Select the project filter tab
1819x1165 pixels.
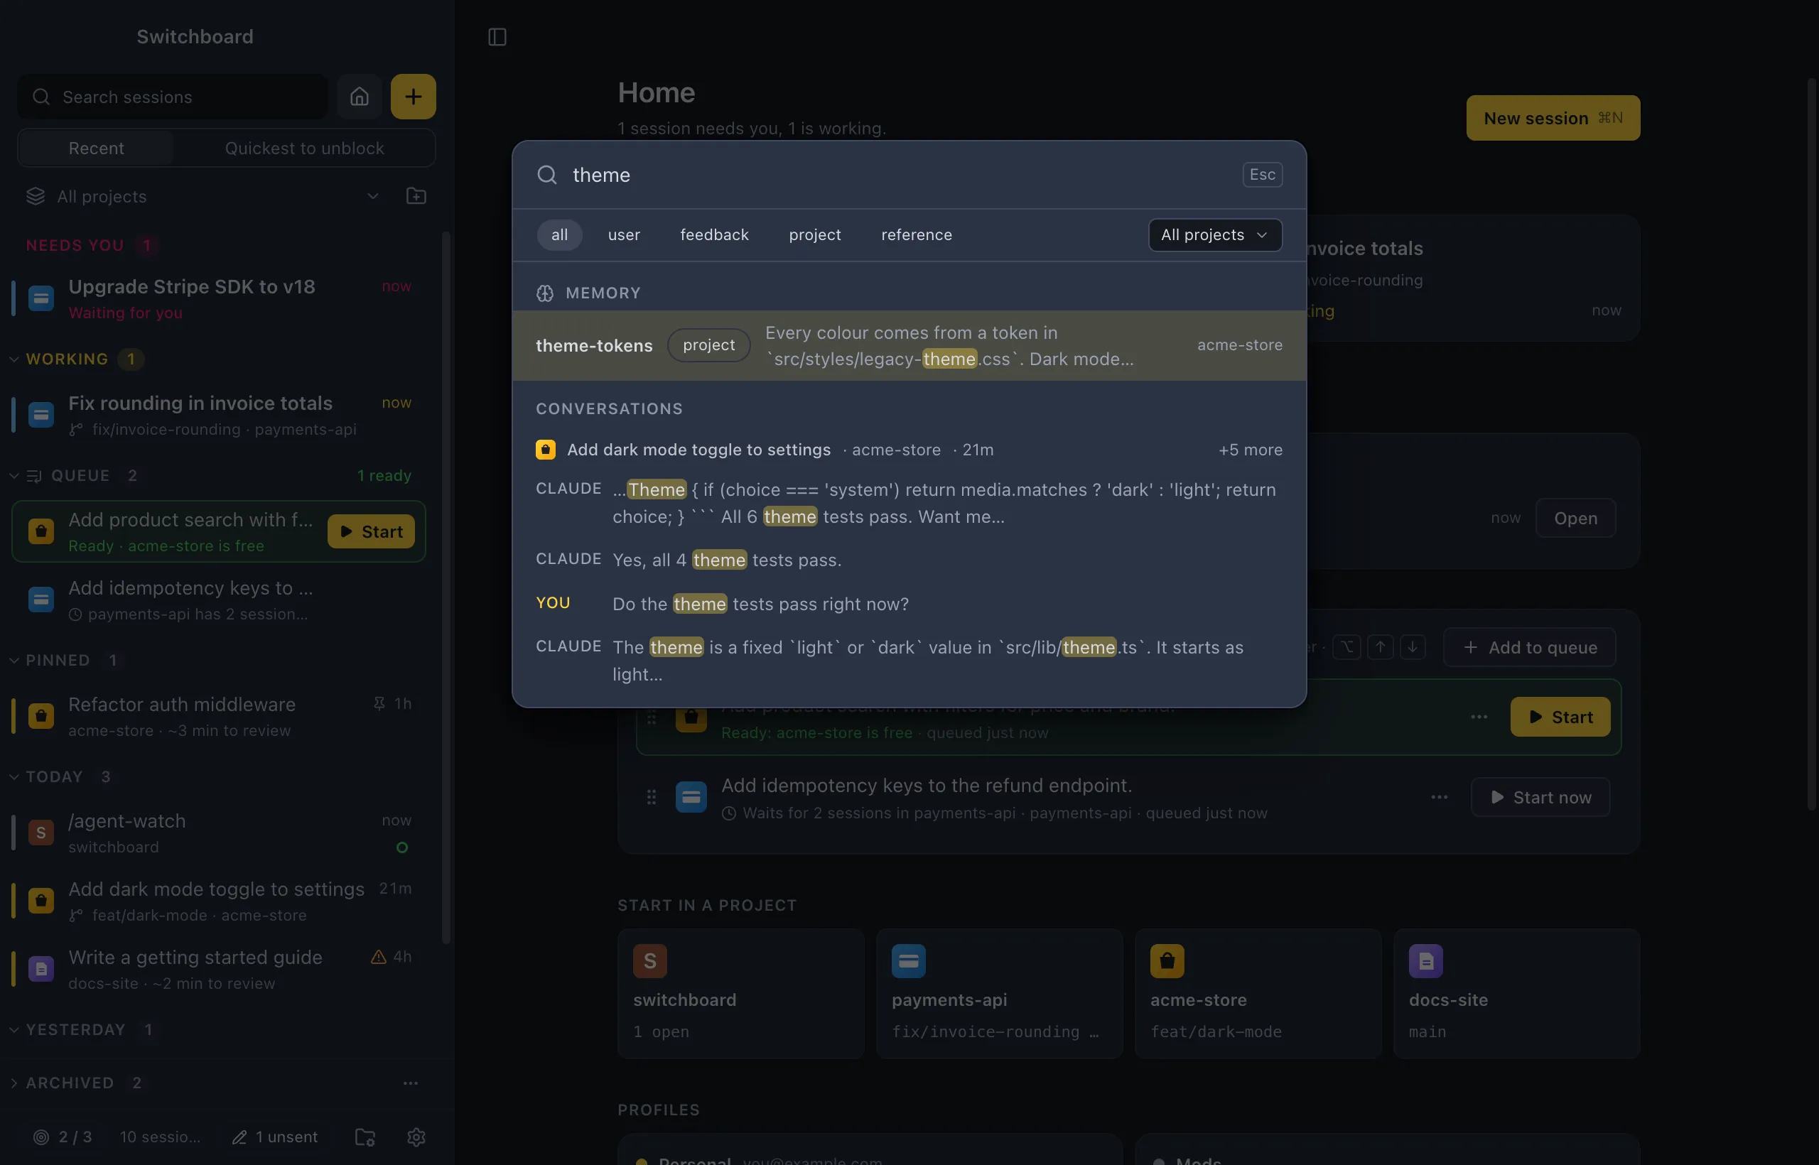pos(815,234)
